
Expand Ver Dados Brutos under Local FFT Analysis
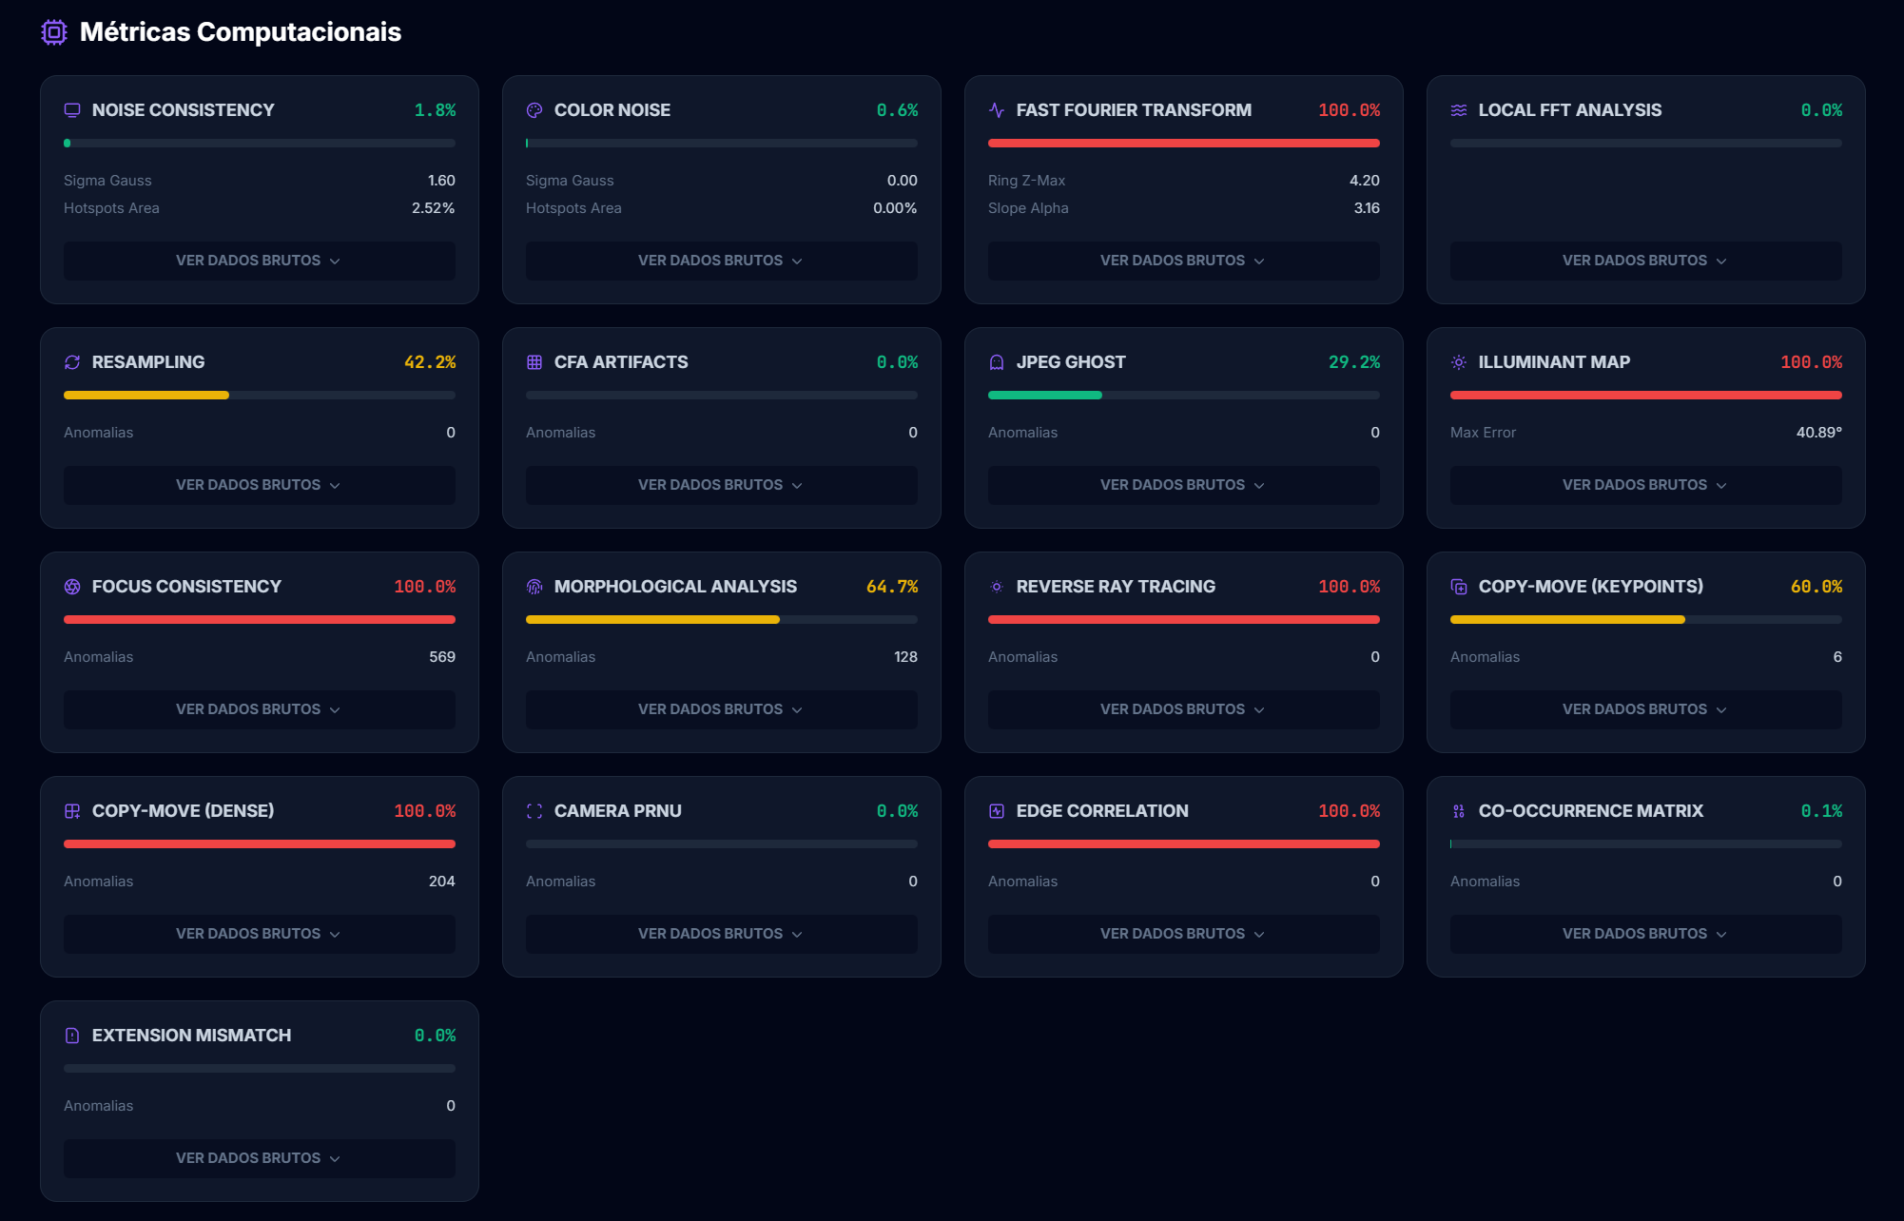tap(1645, 261)
